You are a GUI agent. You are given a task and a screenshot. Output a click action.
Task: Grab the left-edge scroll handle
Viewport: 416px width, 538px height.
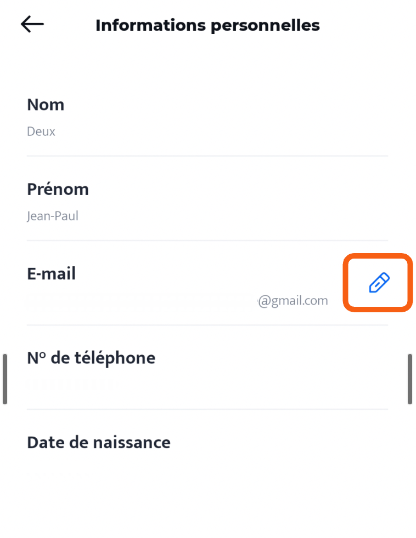click(5, 379)
